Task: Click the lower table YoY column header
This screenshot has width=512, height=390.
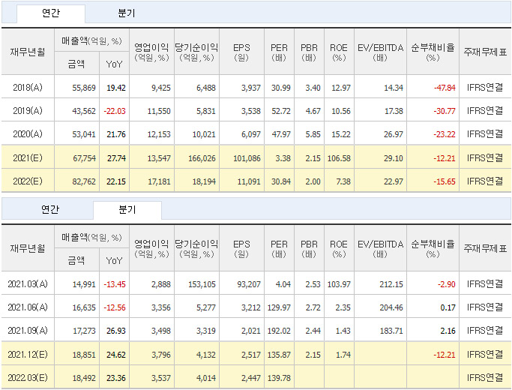Action: tap(114, 261)
